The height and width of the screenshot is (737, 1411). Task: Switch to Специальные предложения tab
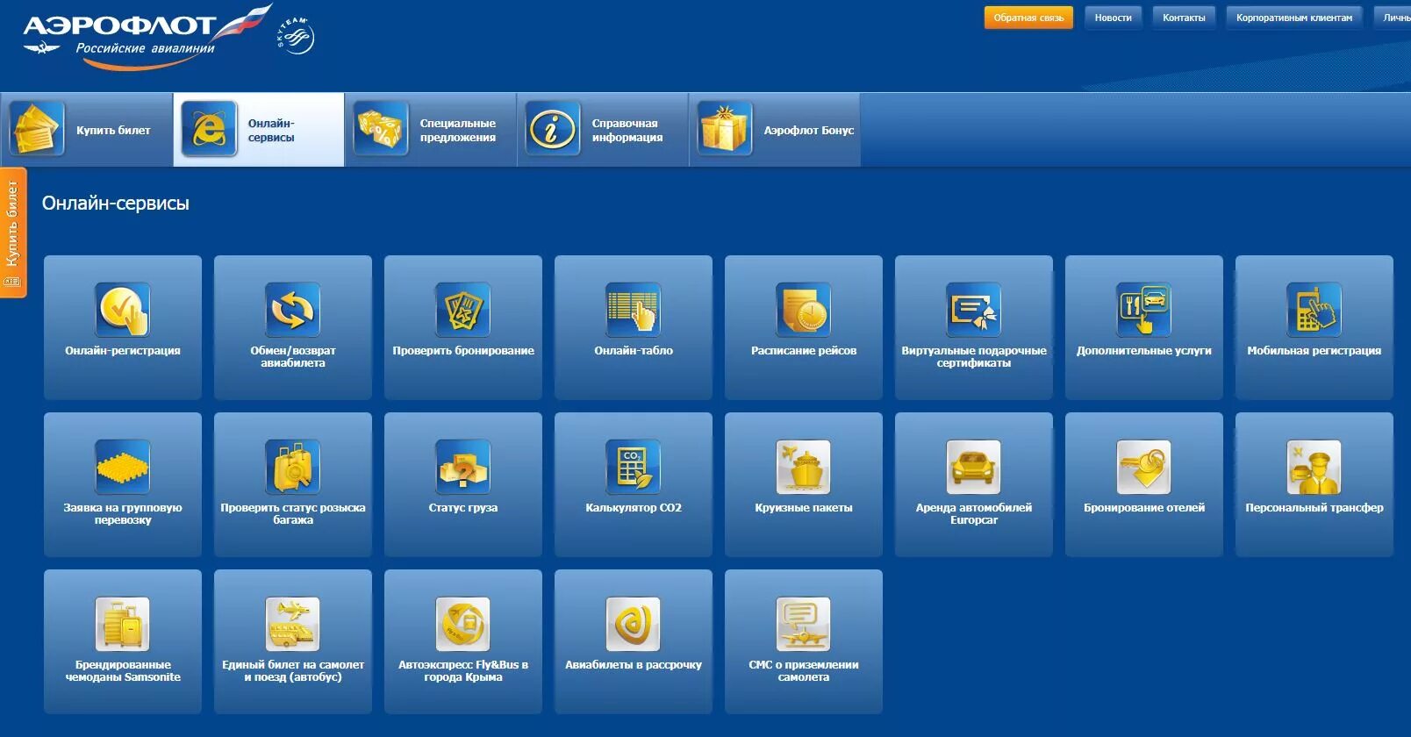431,130
